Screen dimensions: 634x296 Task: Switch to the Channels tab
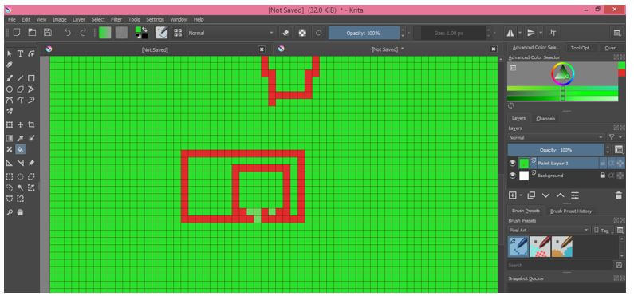pyautogui.click(x=545, y=119)
